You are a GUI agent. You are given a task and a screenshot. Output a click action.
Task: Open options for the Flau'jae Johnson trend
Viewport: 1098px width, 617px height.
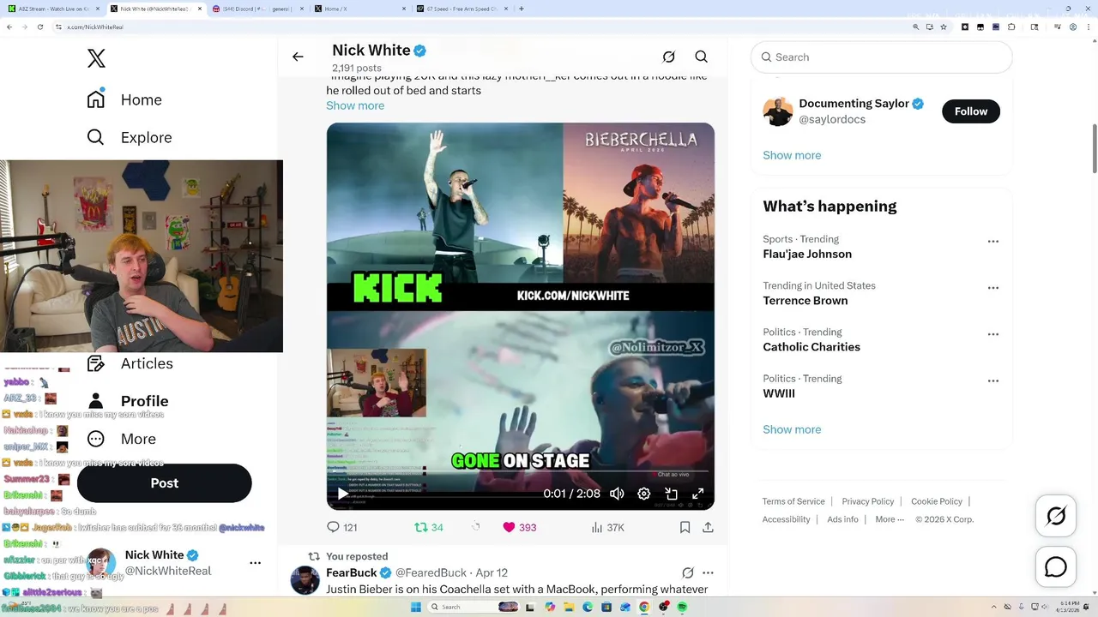993,242
